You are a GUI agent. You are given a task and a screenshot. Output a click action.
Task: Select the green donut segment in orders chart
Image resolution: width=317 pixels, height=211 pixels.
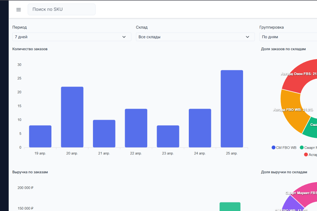point(311,128)
